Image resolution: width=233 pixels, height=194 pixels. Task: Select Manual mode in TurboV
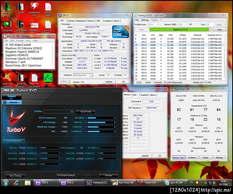click(x=12, y=102)
